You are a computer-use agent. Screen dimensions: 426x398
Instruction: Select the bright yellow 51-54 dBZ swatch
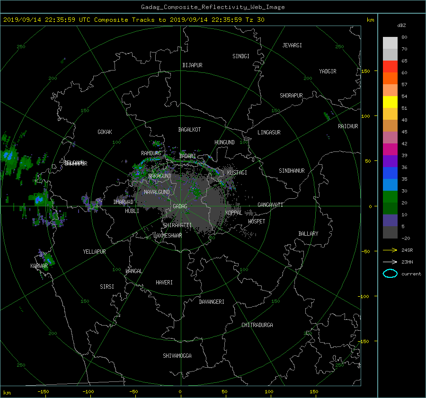(390, 102)
